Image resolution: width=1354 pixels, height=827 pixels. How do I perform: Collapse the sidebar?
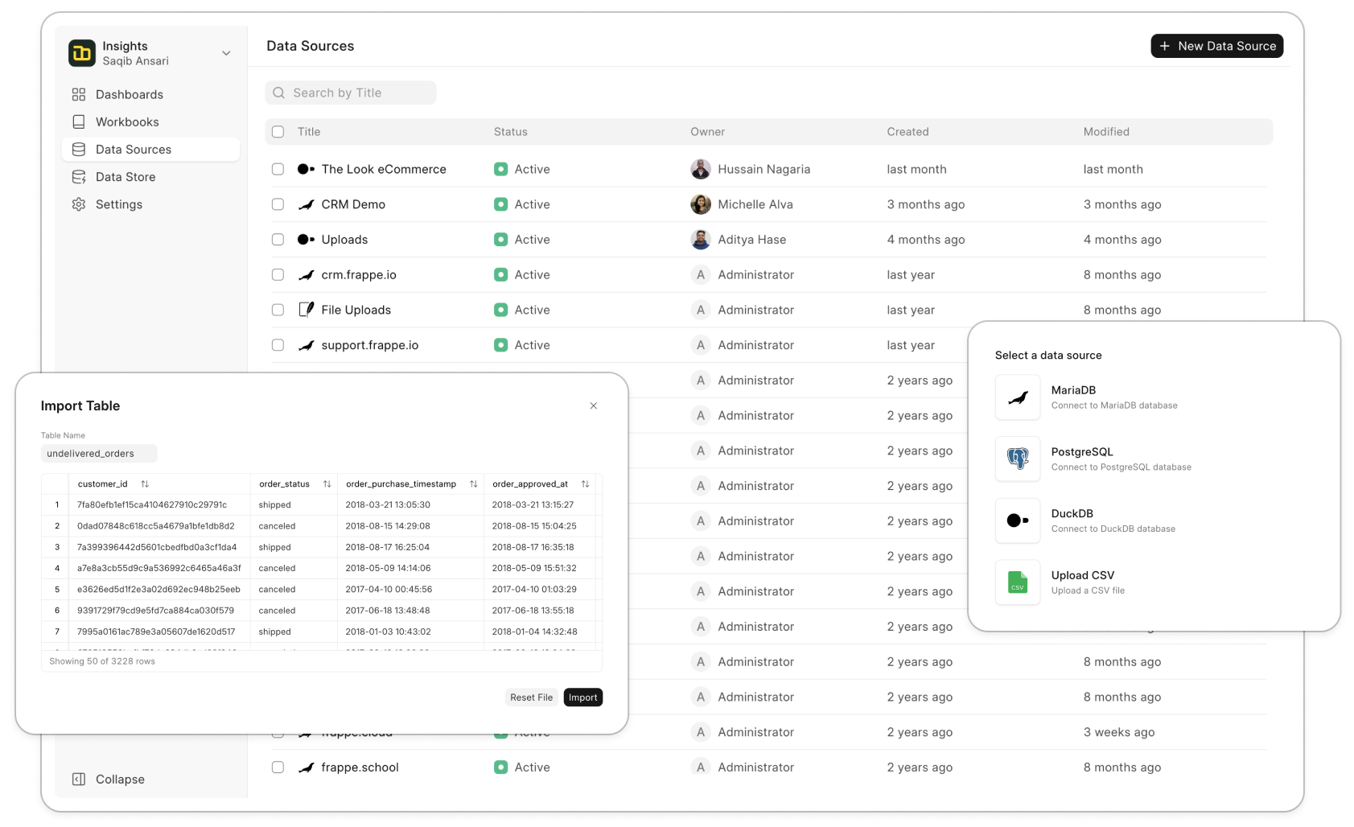pos(109,779)
